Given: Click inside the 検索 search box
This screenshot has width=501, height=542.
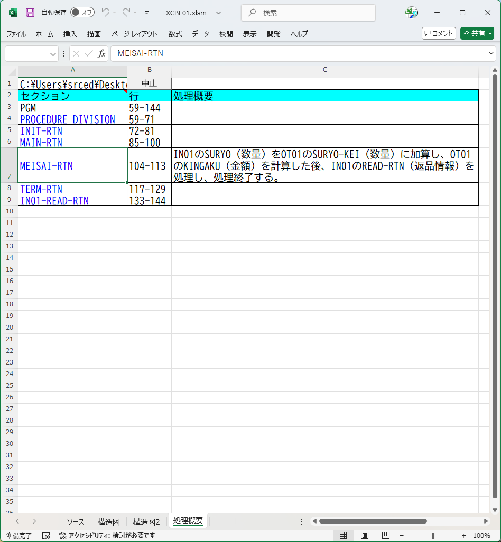Looking at the screenshot, I should coord(308,13).
